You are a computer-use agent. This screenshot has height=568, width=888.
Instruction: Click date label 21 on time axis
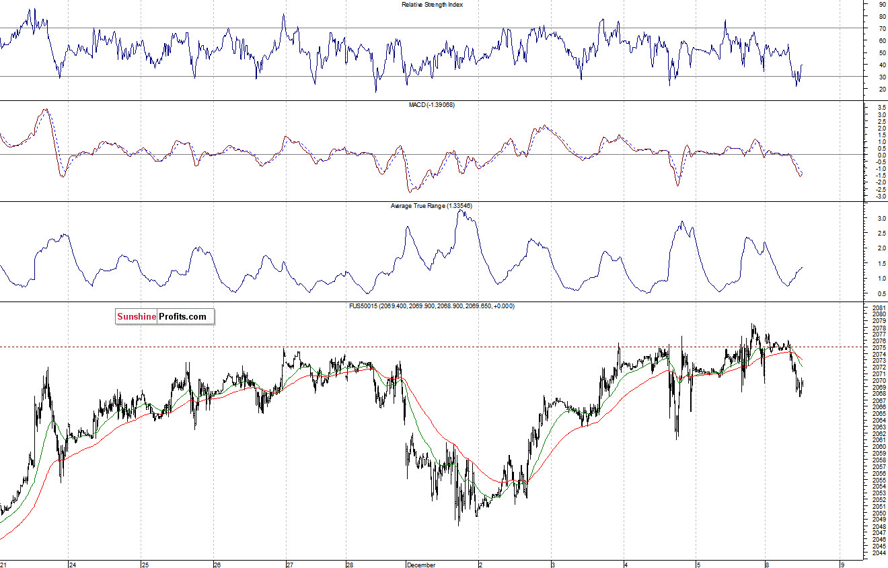4,564
